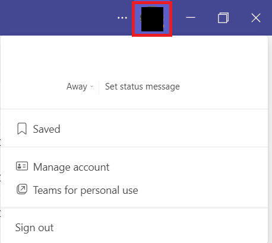The image size is (272, 243).
Task: Restore down the Teams window
Action: [x=223, y=18]
